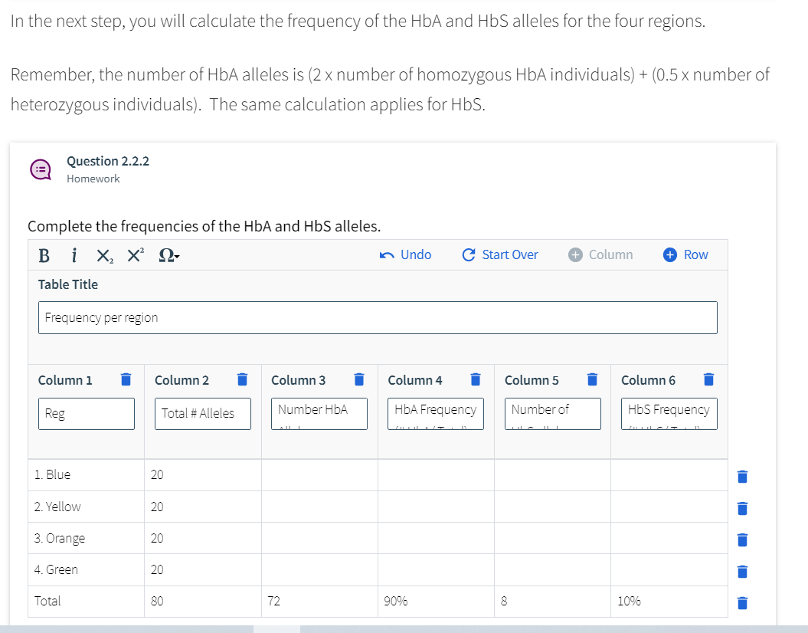808x633 pixels.
Task: Remove the Blue row with its trash icon
Action: click(x=741, y=476)
